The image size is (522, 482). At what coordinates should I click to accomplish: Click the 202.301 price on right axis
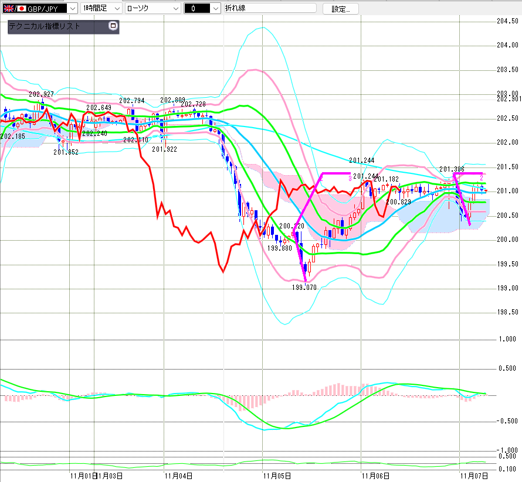[508, 99]
